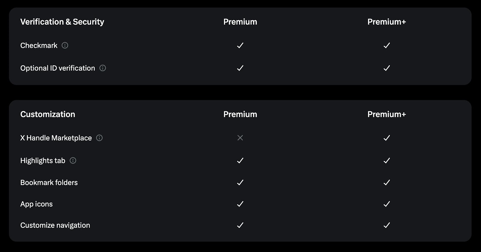Open info icon beside Optional ID verification
The image size is (481, 252).
coord(103,68)
